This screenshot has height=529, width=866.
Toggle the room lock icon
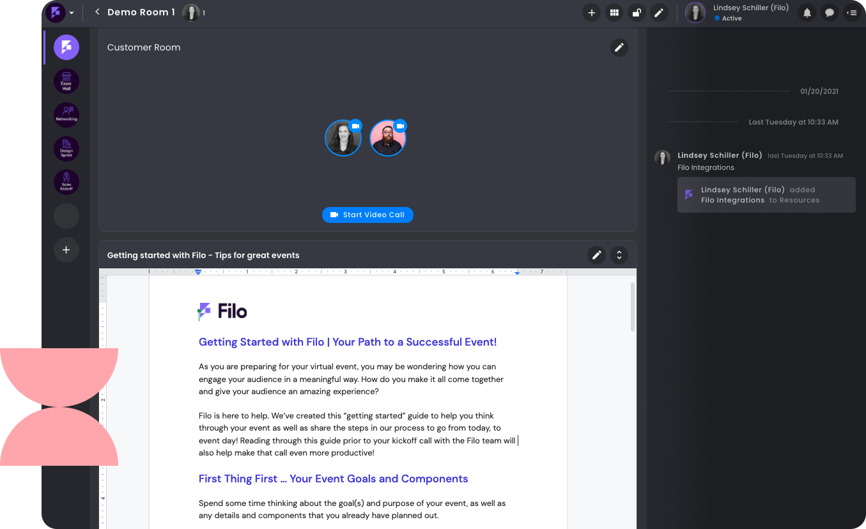pos(637,12)
